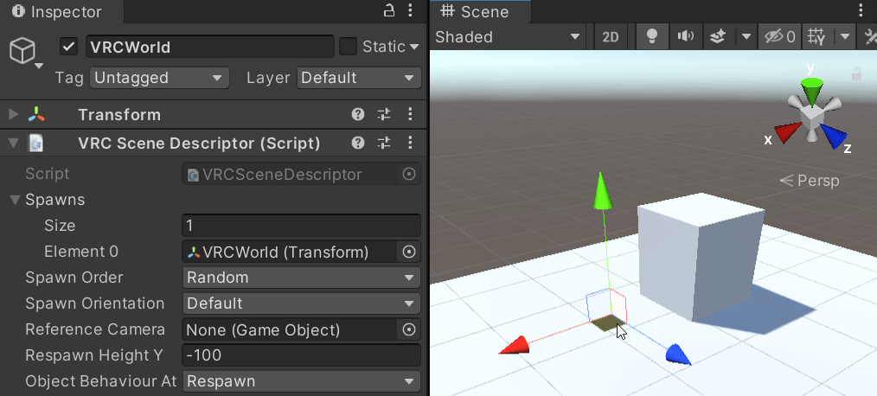877x396 pixels.
Task: Toggle scene gizmo rotation lock
Action: [855, 73]
